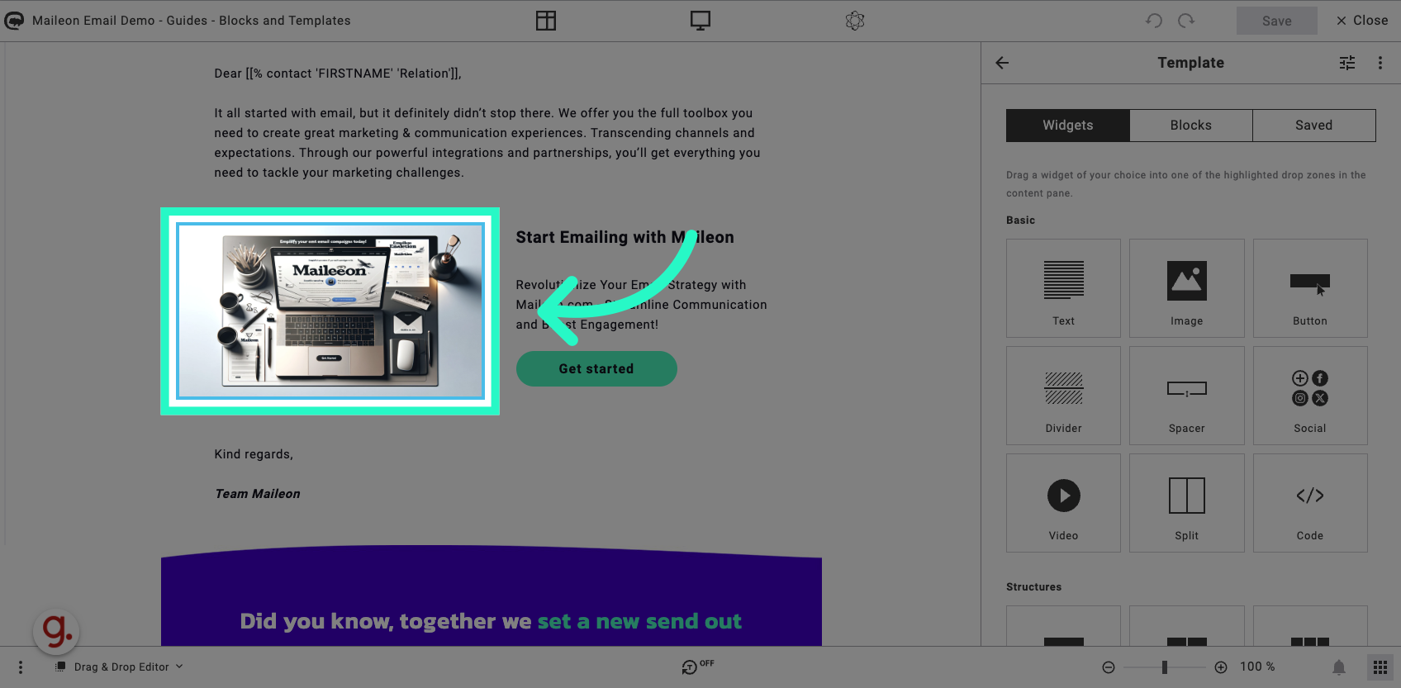Image resolution: width=1401 pixels, height=688 pixels.
Task: Click the 100 % zoom value
Action: (x=1257, y=667)
